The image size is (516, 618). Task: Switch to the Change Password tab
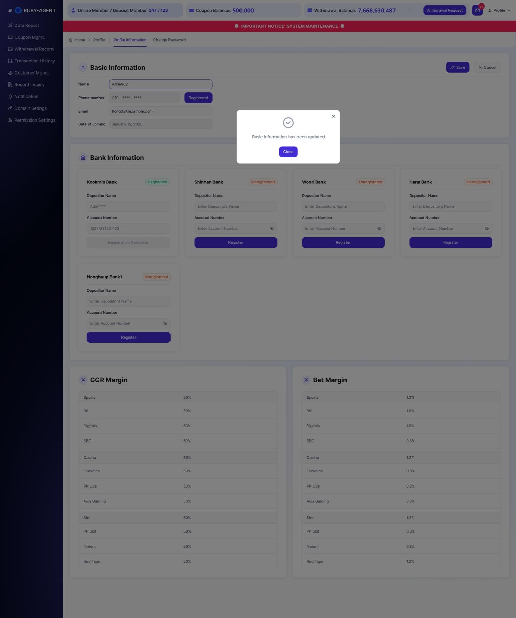coord(169,40)
